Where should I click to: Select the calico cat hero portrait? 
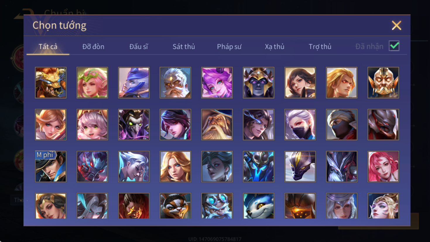click(x=175, y=206)
